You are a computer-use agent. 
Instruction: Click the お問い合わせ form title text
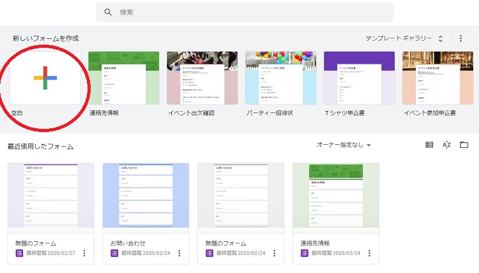[x=128, y=243]
